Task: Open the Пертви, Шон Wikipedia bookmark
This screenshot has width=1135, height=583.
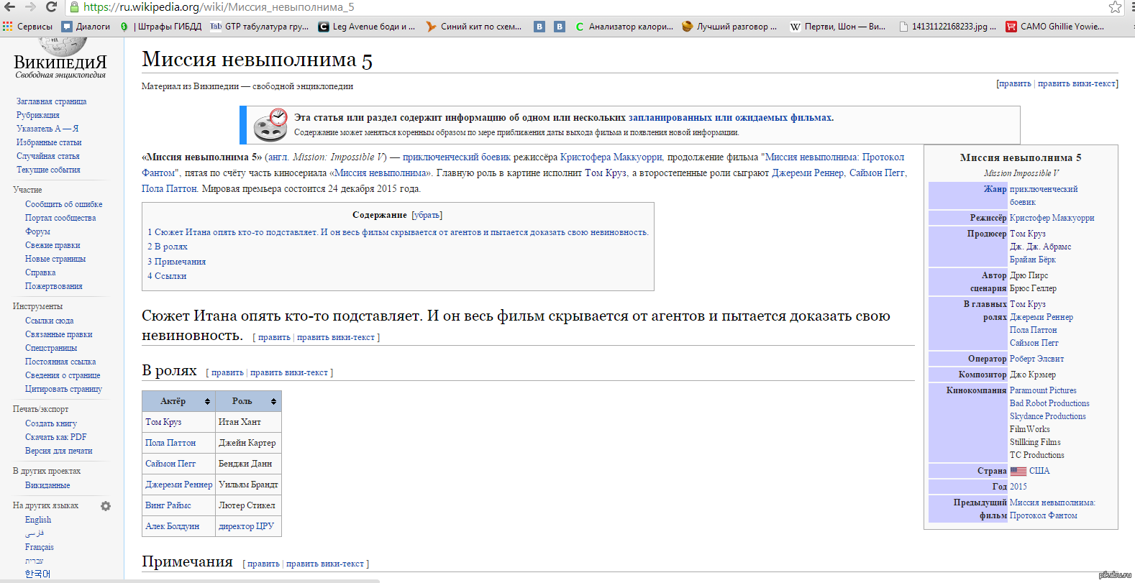Action: [838, 27]
